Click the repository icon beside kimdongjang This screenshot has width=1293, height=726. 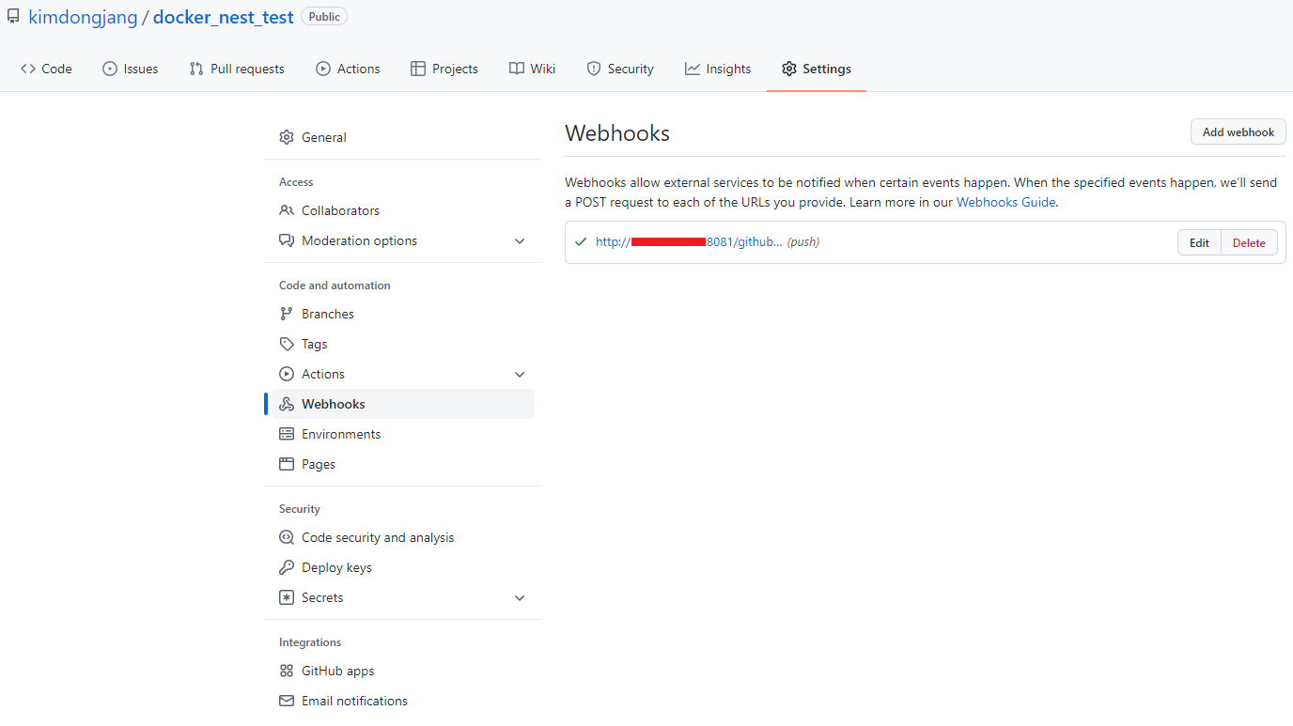click(x=13, y=17)
